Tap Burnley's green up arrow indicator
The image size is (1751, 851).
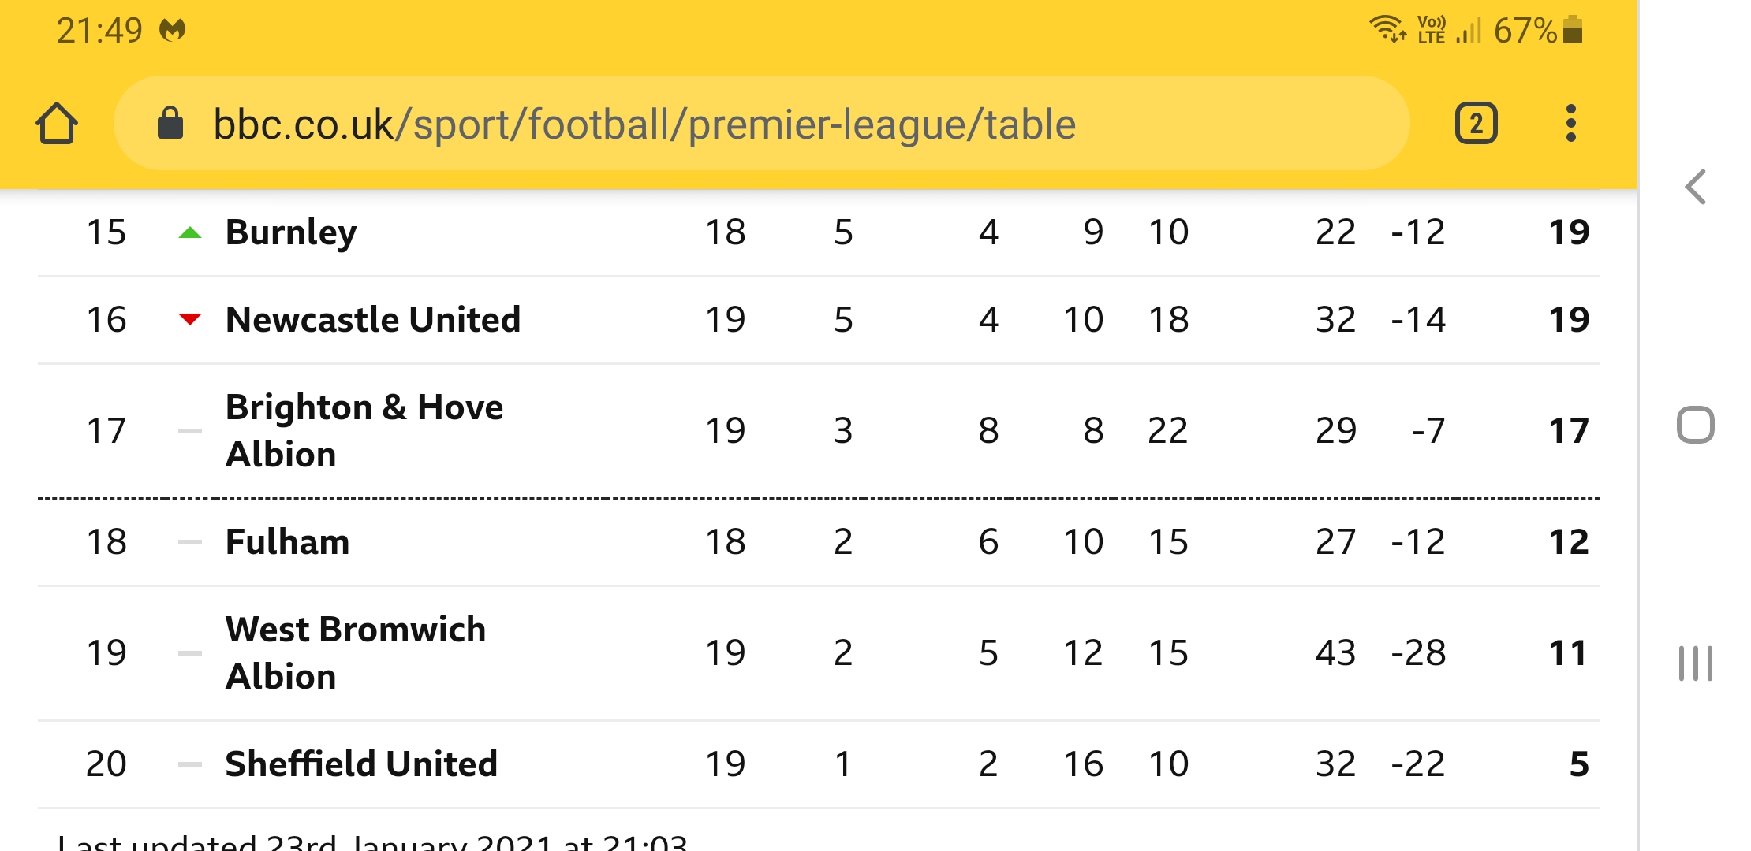tap(190, 232)
